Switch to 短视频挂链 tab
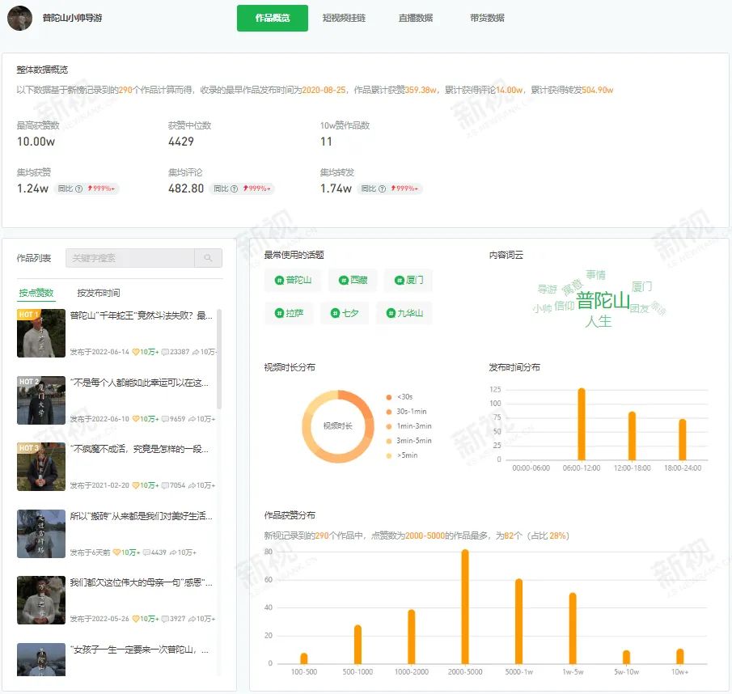 tap(344, 19)
